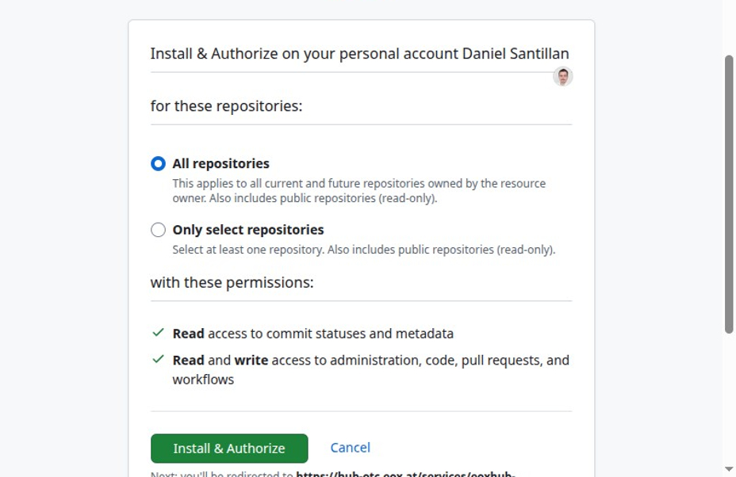This screenshot has width=736, height=477.
Task: Click the green checkmark beside commit statuses permission
Action: [x=158, y=333]
